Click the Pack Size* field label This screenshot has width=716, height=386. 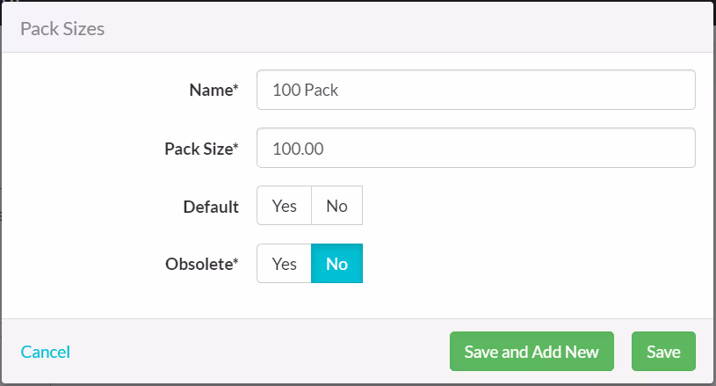[201, 149]
